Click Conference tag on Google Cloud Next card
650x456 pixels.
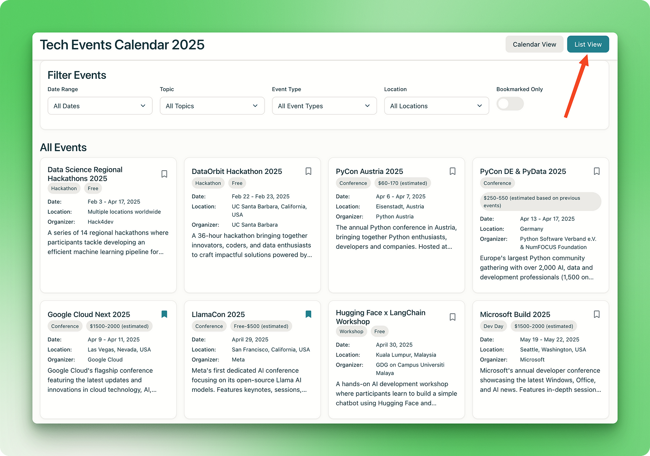pos(65,326)
